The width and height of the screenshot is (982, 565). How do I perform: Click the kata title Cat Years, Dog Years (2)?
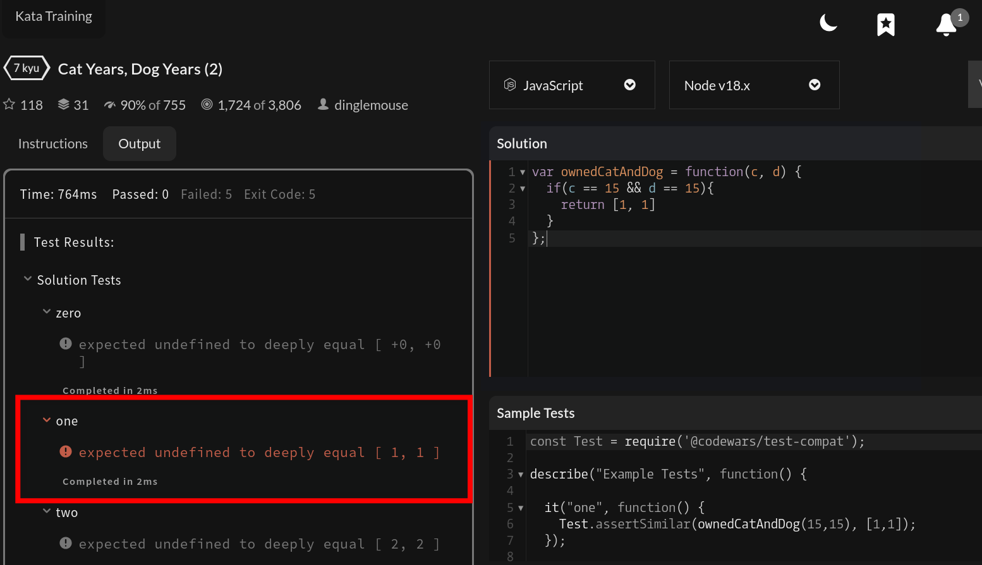point(140,69)
